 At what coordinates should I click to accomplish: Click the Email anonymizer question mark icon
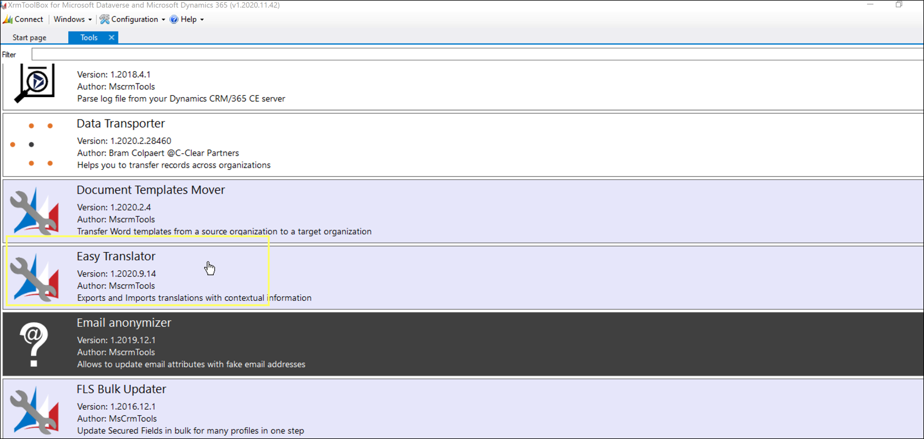coord(33,344)
